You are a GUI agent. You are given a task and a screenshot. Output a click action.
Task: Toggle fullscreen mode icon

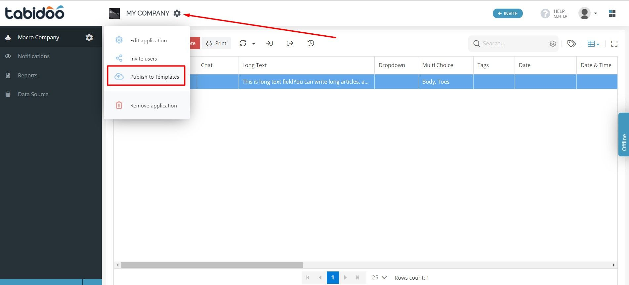[x=614, y=44]
